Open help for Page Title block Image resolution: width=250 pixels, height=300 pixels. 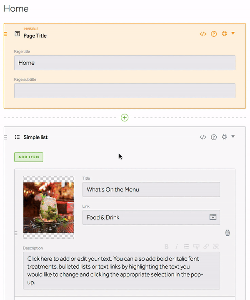click(214, 34)
